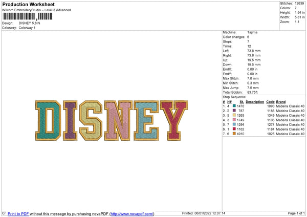The width and height of the screenshot is (307, 217).
Task: Click the 'St.' column header
Action: [242, 102]
